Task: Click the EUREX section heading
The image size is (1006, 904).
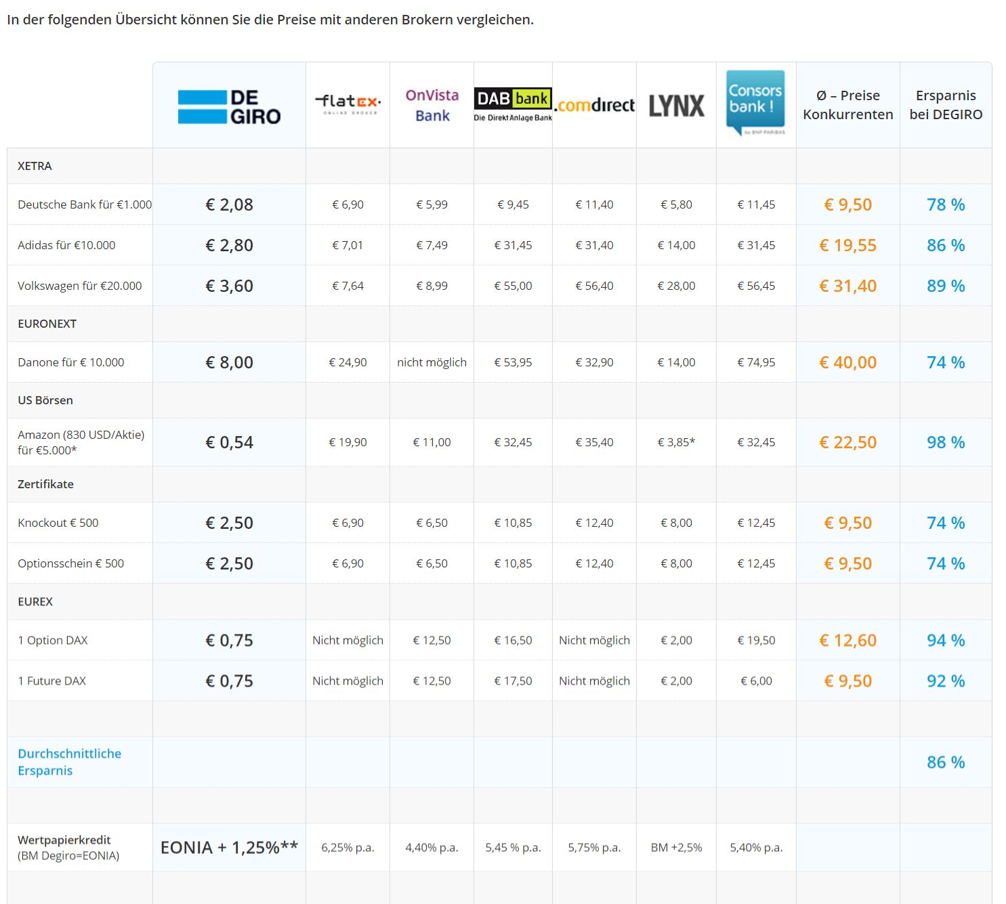Action: (x=35, y=601)
